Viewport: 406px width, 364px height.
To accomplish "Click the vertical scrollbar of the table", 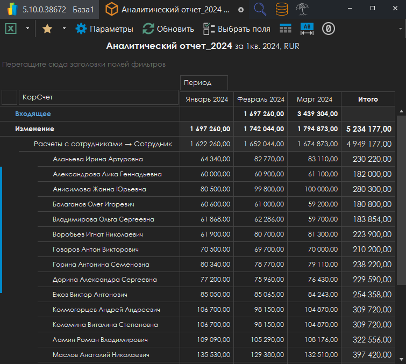I will click(x=401, y=200).
